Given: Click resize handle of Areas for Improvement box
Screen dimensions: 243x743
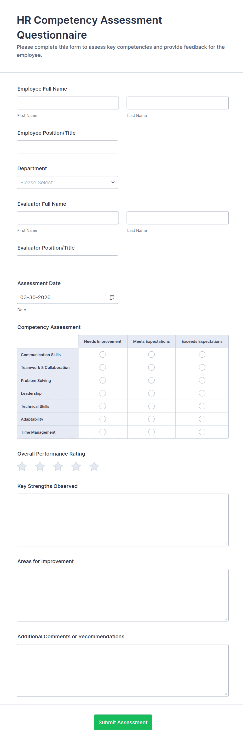Looking at the screenshot, I should [226, 619].
